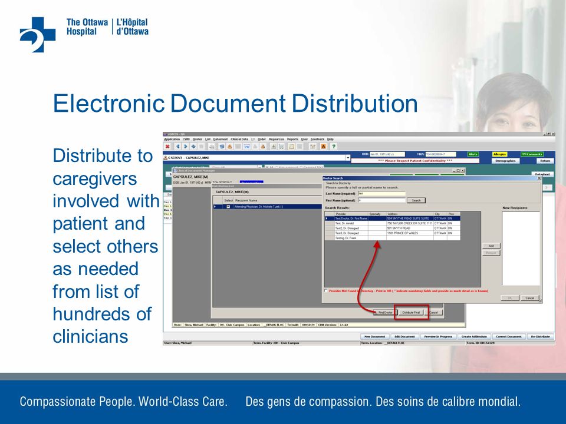The width and height of the screenshot is (566, 424).
Task: Close the Doctor Search dialog
Action: click(539, 178)
